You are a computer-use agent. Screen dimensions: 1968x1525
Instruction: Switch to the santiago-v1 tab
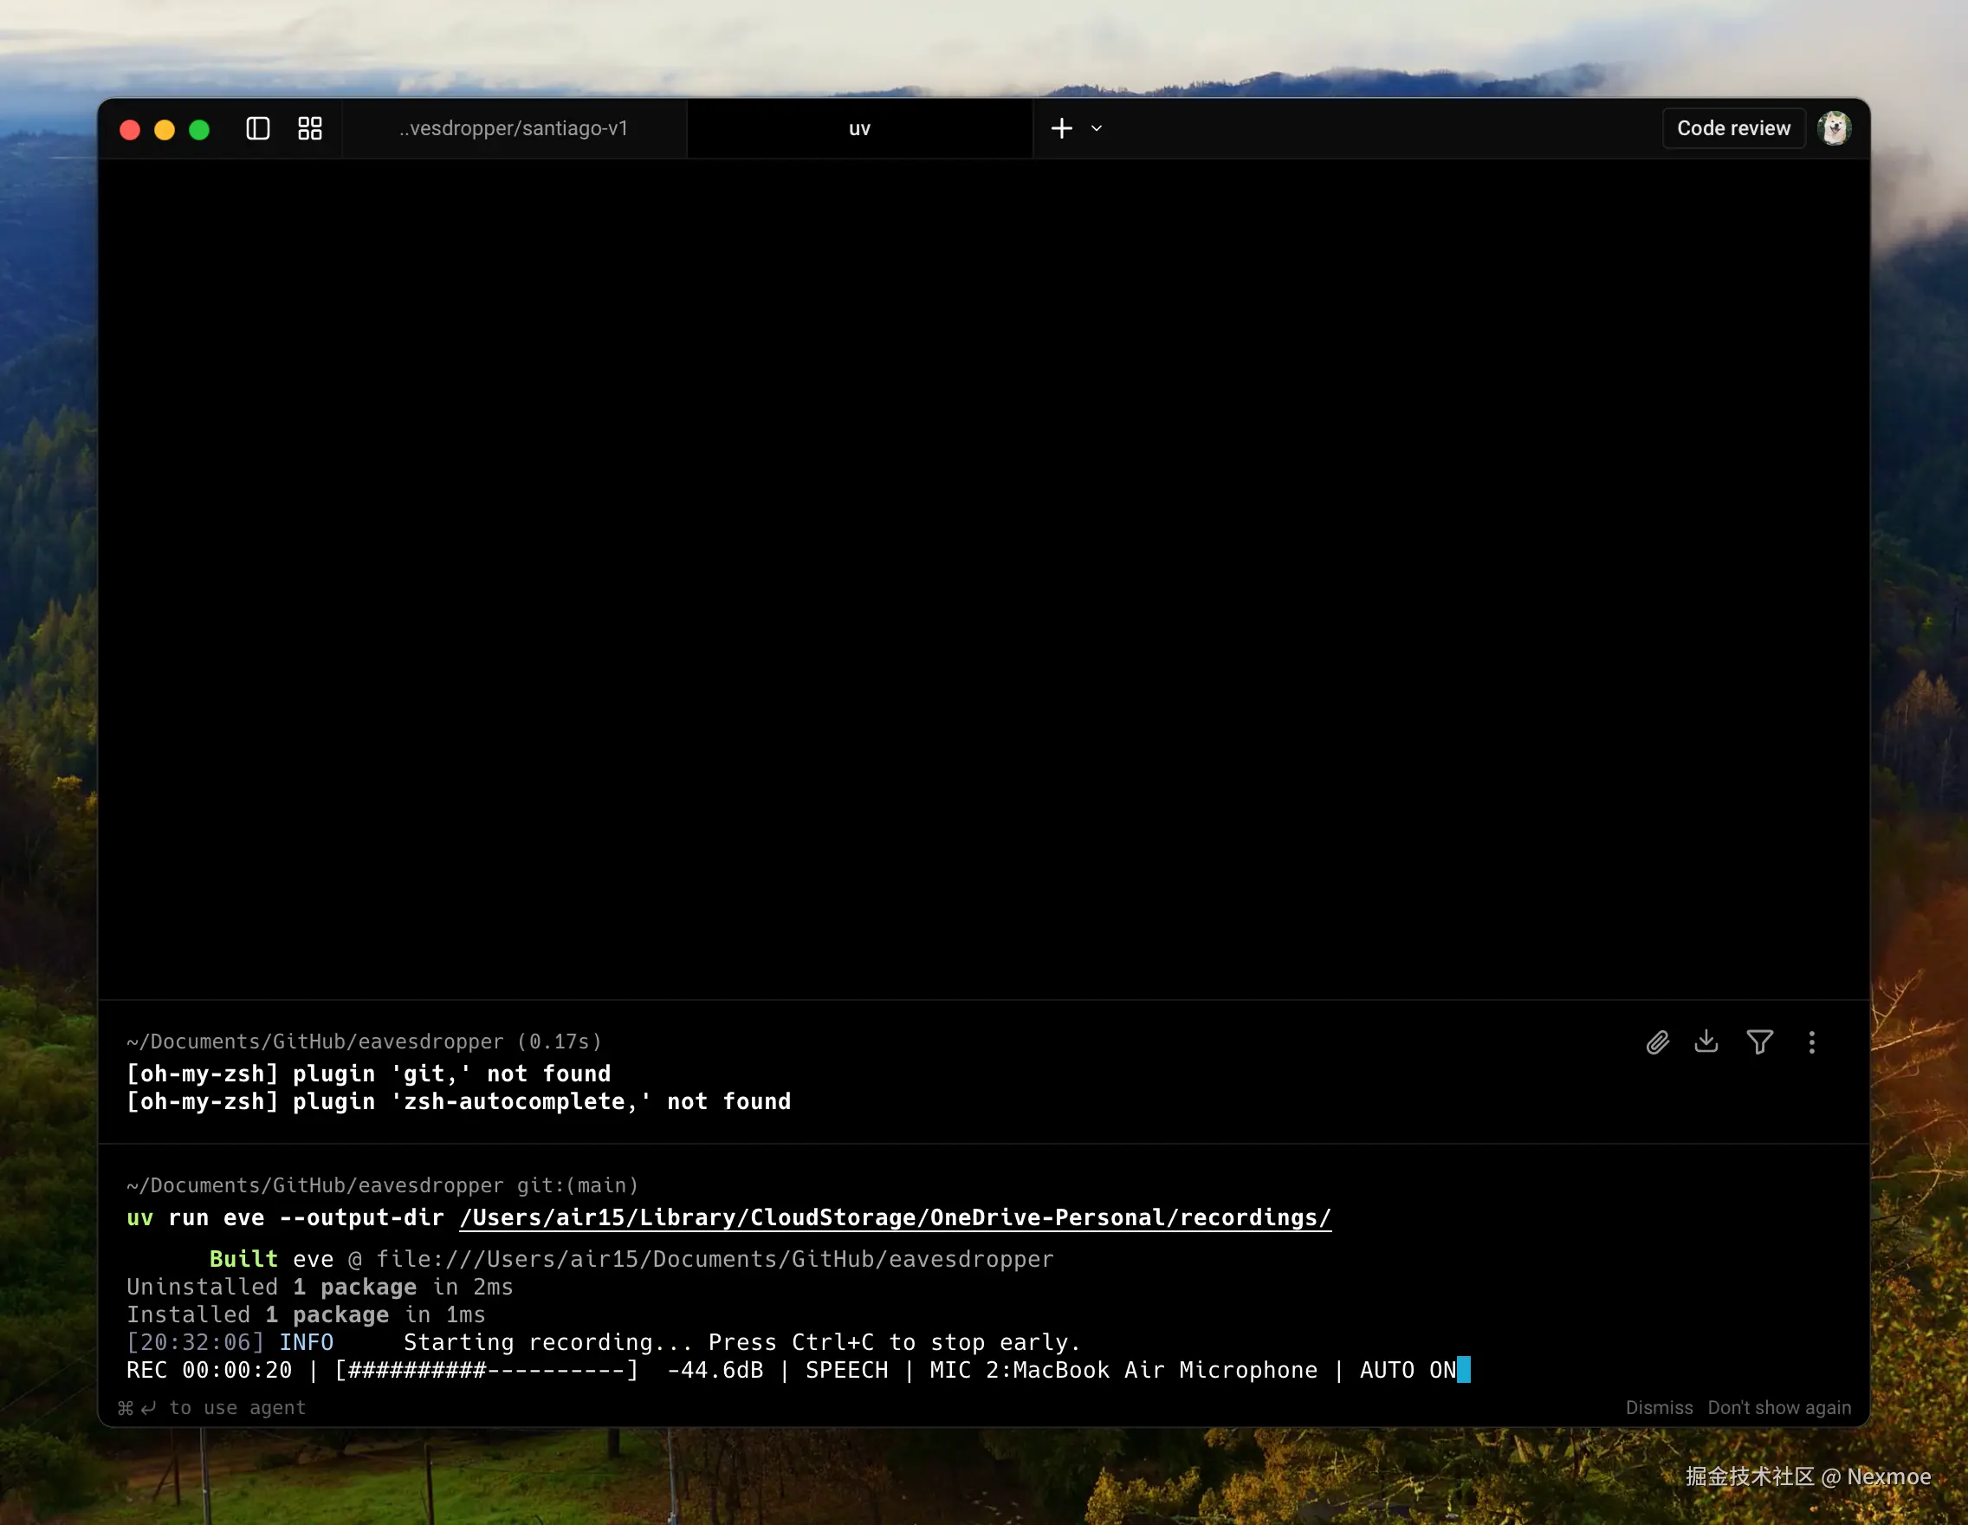click(x=514, y=129)
